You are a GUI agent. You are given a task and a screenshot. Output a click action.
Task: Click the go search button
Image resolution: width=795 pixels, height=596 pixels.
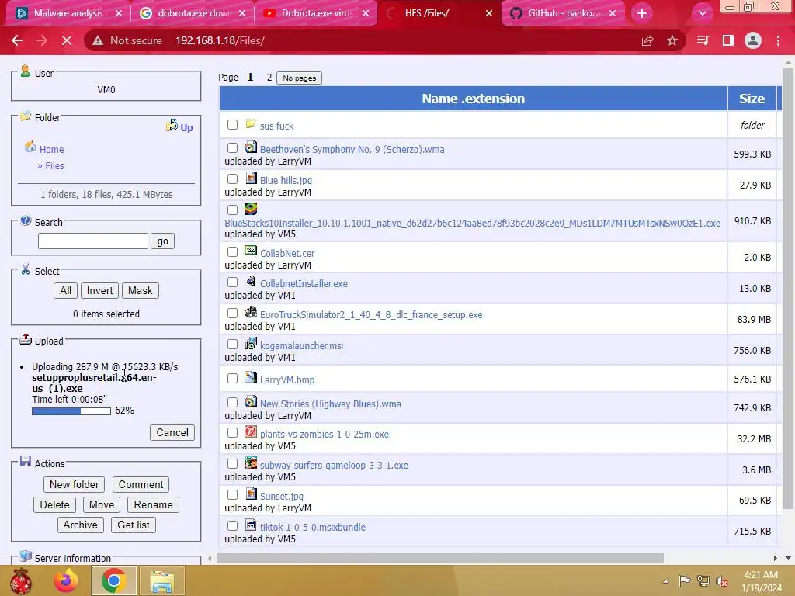(163, 241)
